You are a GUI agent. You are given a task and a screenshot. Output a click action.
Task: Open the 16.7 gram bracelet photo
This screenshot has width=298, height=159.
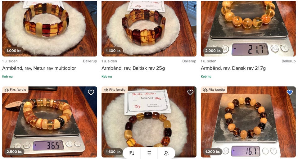[248, 122]
